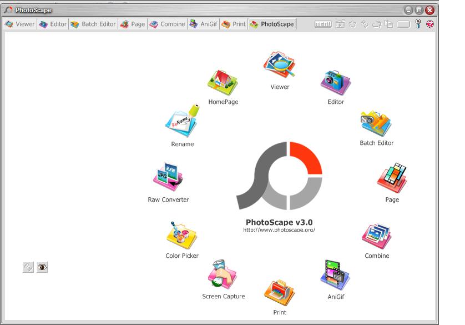Click the HomePage house icon

point(223,83)
